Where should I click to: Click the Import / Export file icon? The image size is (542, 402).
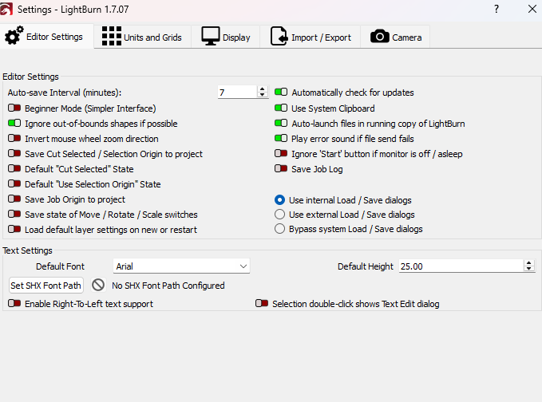(x=279, y=36)
